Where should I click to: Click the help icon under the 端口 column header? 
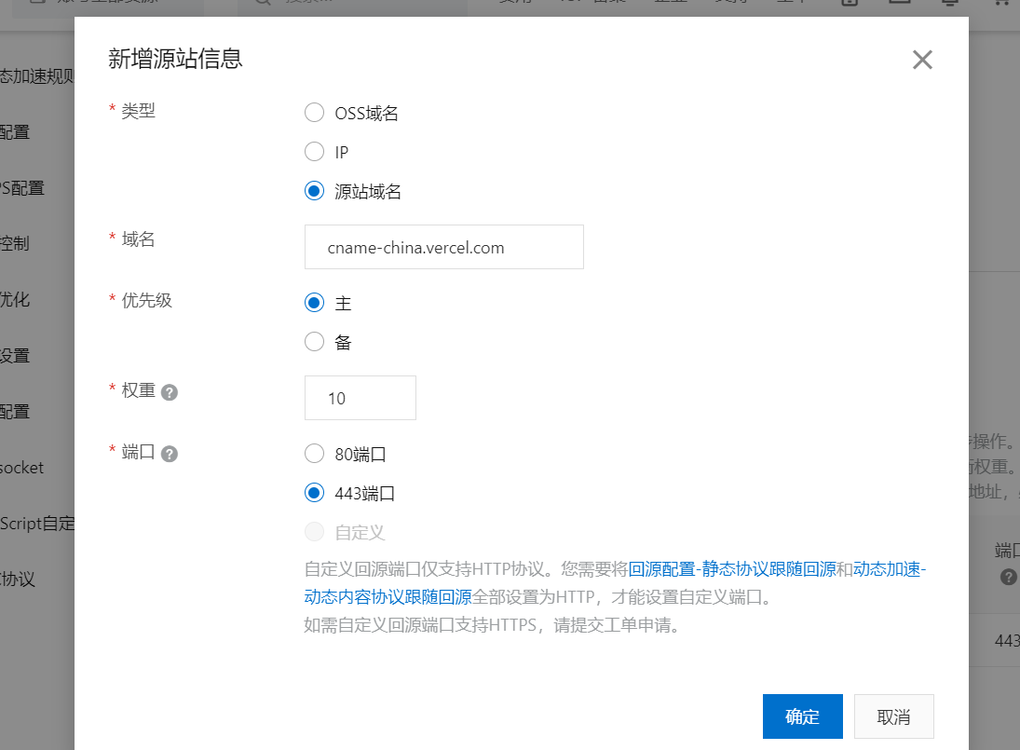tap(1008, 577)
